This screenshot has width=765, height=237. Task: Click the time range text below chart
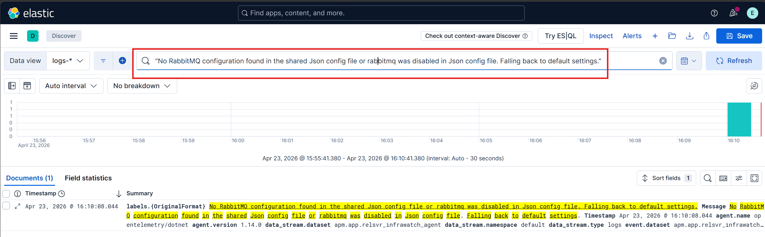383,158
